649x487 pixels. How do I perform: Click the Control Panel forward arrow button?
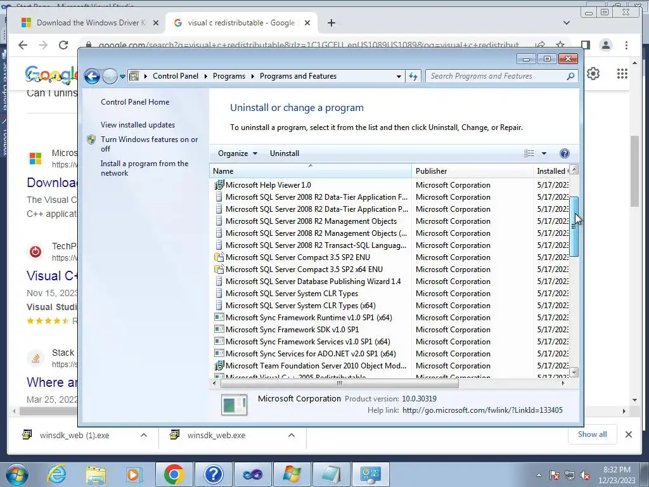pos(110,76)
